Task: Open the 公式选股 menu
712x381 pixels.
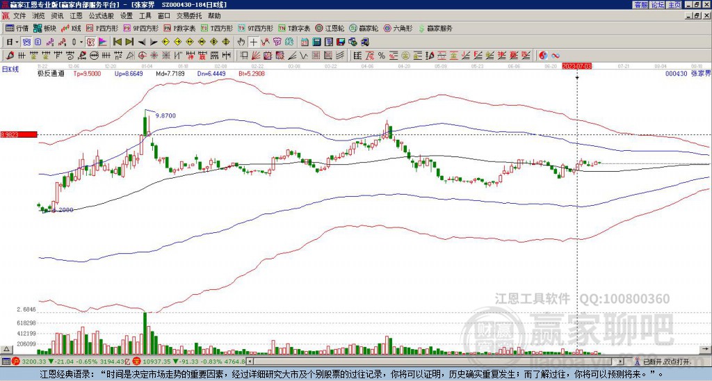Action: tap(102, 16)
